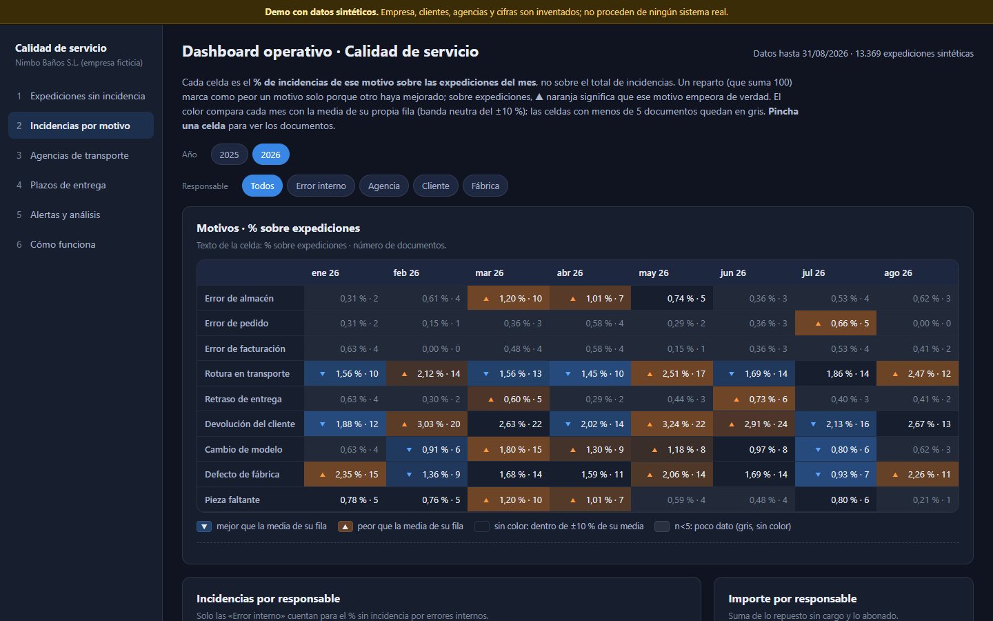
Task: Open 'Plazos de entrega' sidebar item
Action: tap(81, 185)
